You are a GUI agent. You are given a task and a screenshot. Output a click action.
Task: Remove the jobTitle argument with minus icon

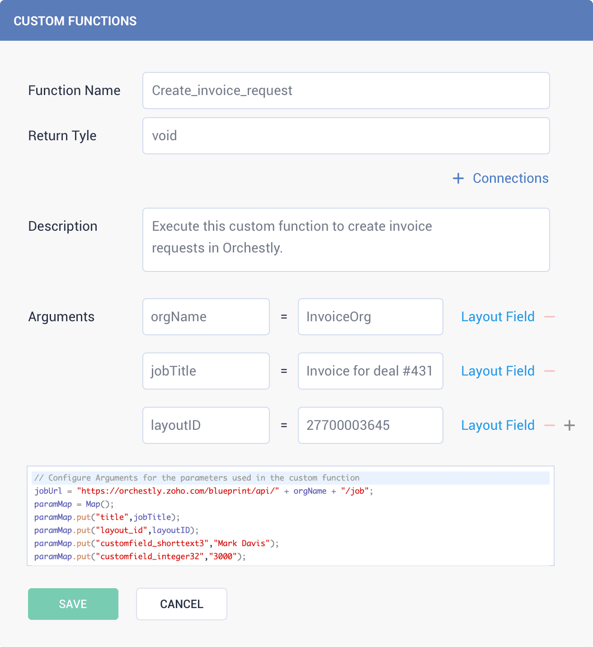[550, 371]
